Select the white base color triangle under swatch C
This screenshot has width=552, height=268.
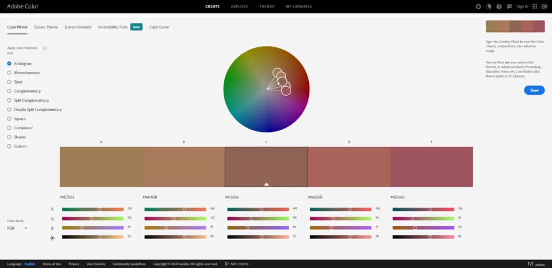click(266, 184)
